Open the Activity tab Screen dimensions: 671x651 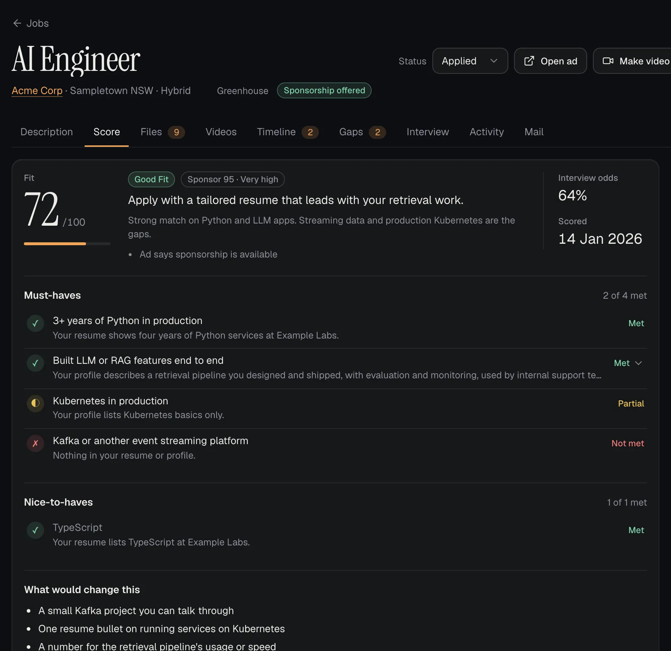(x=487, y=132)
